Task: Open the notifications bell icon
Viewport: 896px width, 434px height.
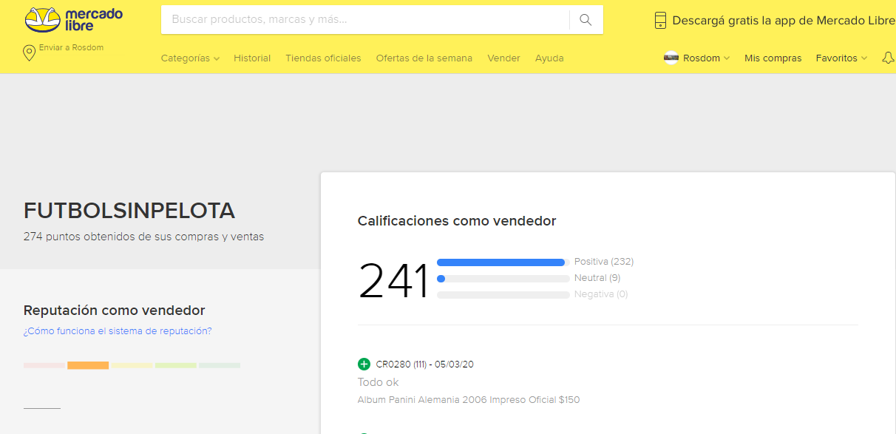Action: pos(889,58)
